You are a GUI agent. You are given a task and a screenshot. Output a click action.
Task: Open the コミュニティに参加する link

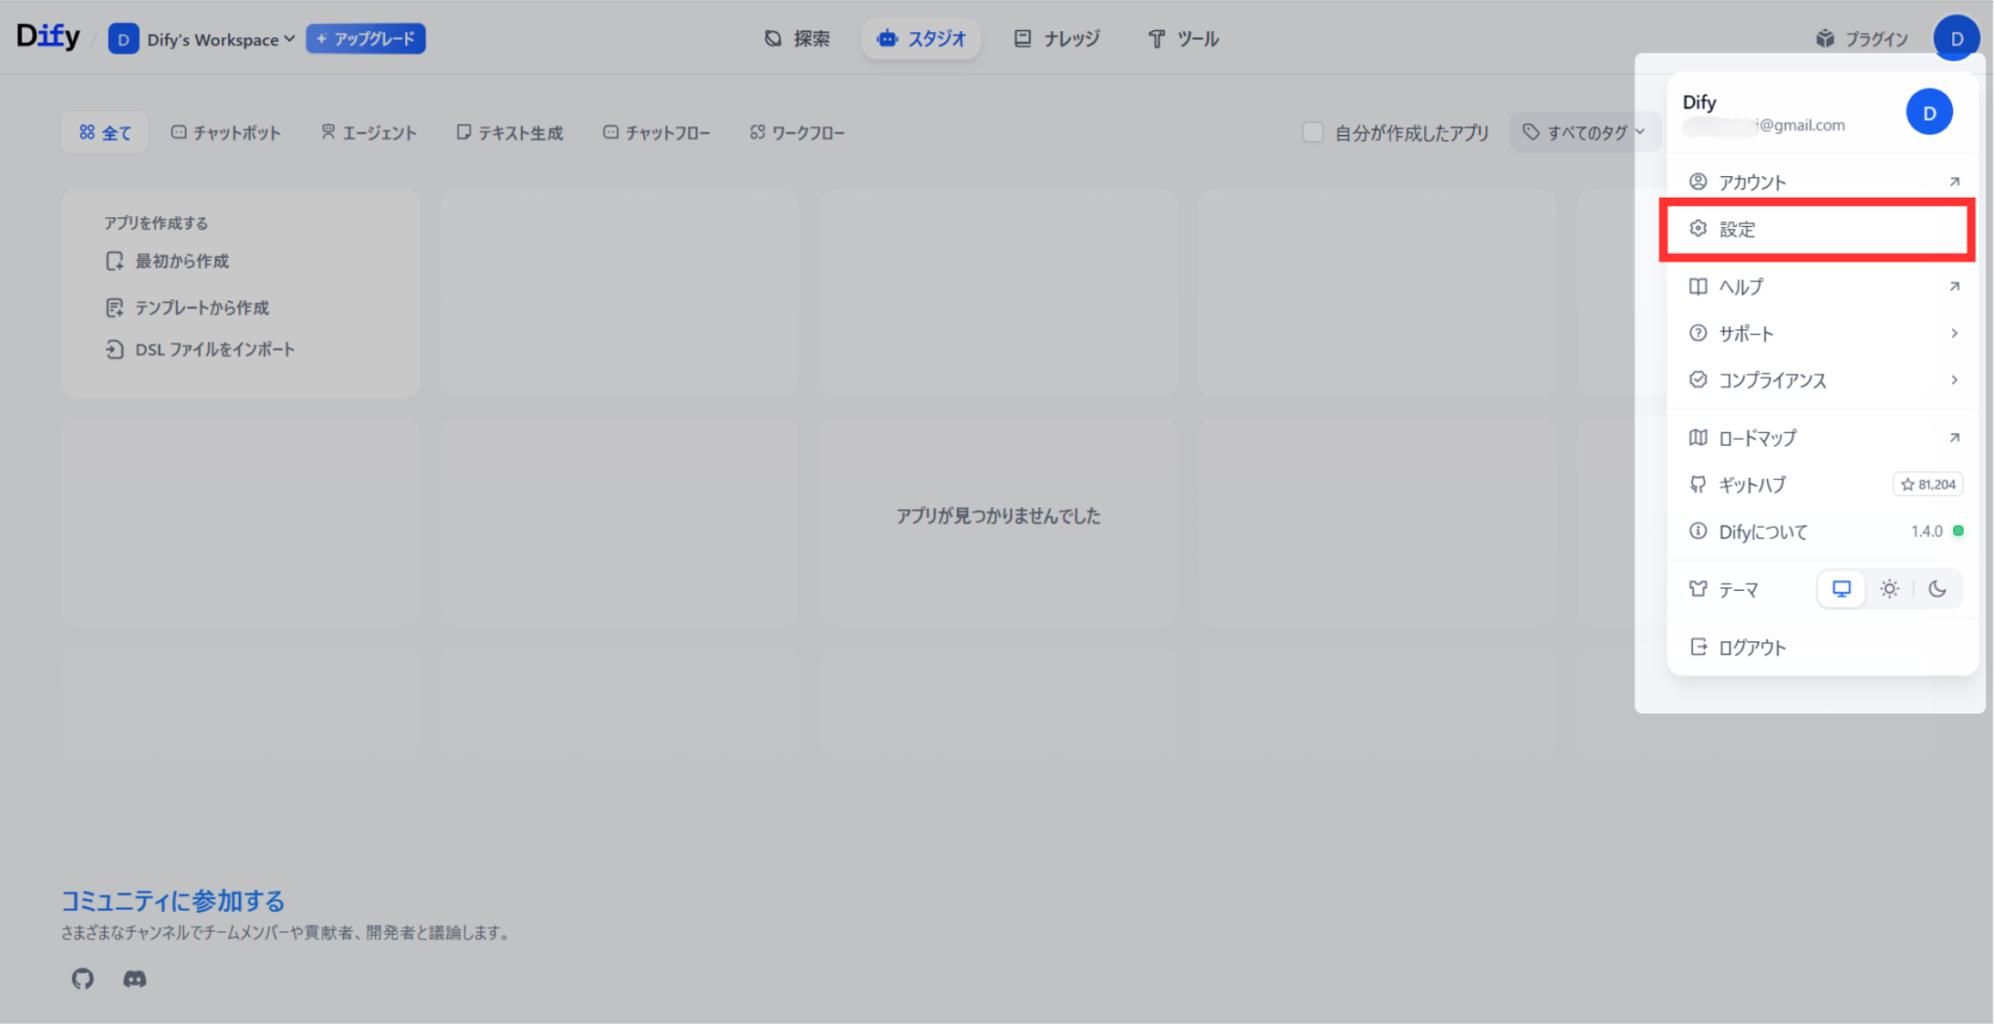click(x=171, y=900)
